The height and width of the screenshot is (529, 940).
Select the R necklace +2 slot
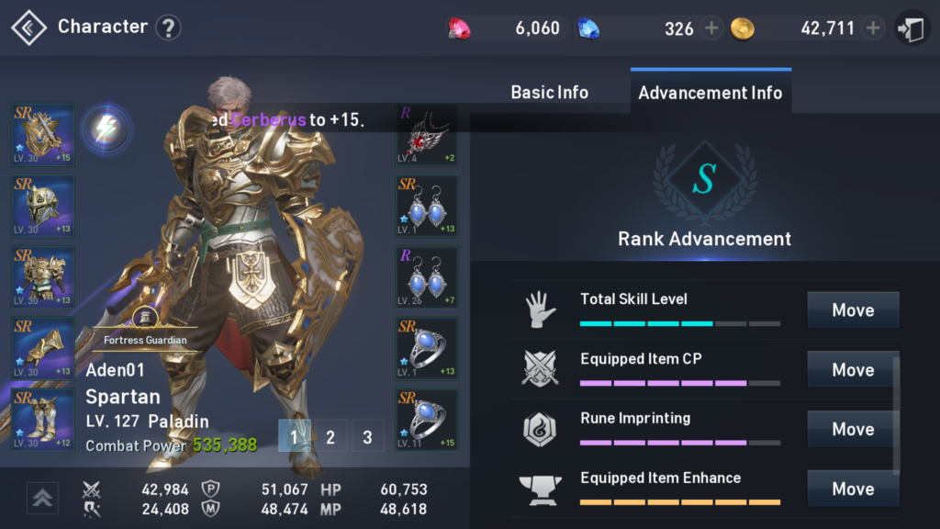(427, 134)
